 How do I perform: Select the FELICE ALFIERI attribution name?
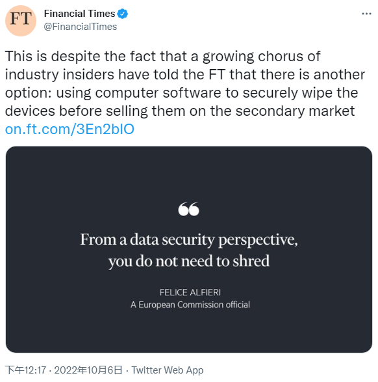pos(190,292)
